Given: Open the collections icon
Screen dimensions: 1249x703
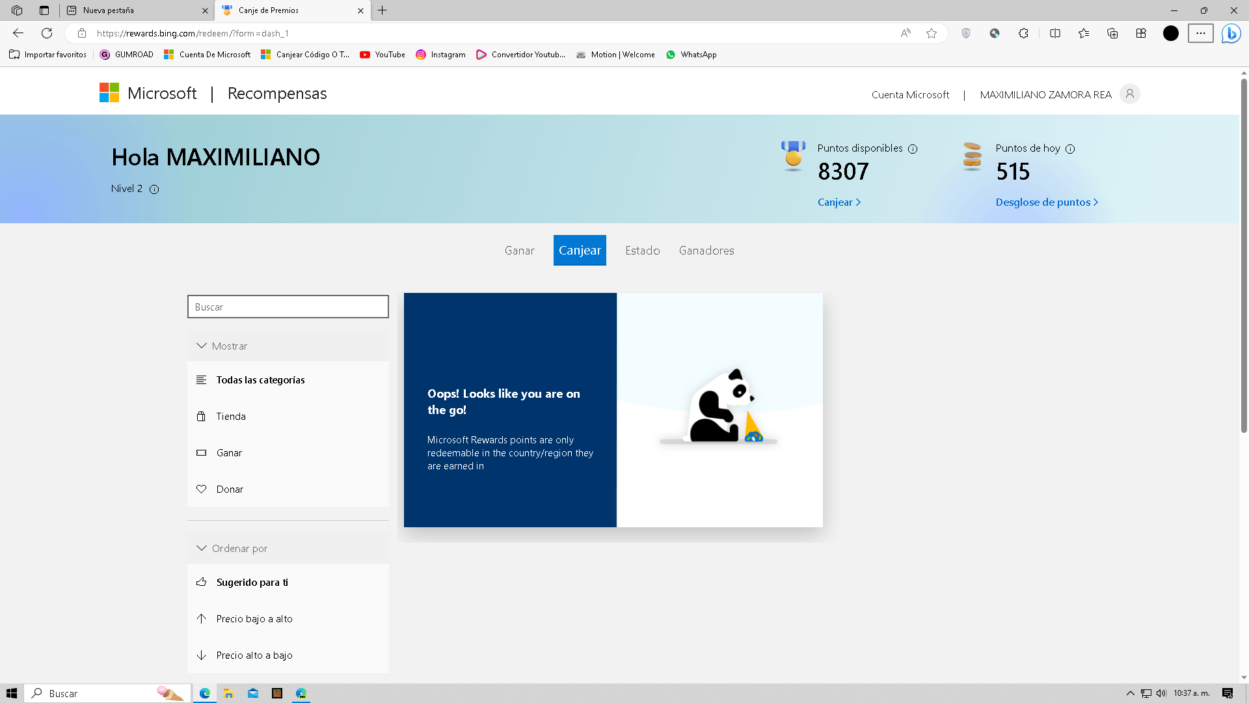Looking at the screenshot, I should [x=1112, y=33].
